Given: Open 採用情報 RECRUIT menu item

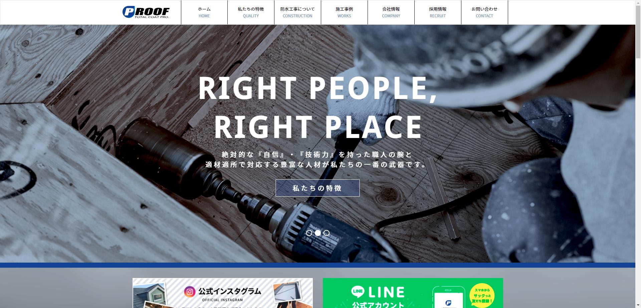Looking at the screenshot, I should (x=438, y=12).
